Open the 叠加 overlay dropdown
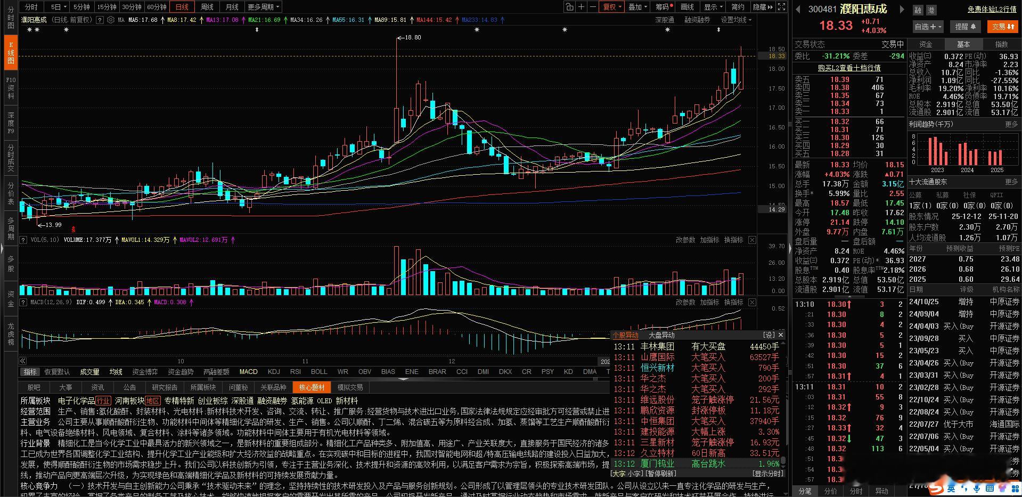The image size is (1022, 497). point(637,7)
